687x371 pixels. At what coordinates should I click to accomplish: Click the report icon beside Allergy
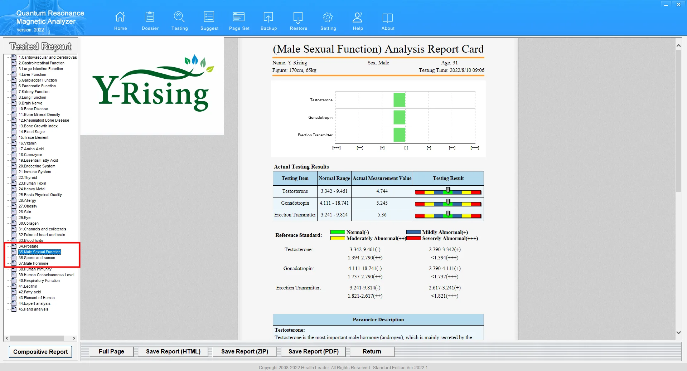pos(14,200)
